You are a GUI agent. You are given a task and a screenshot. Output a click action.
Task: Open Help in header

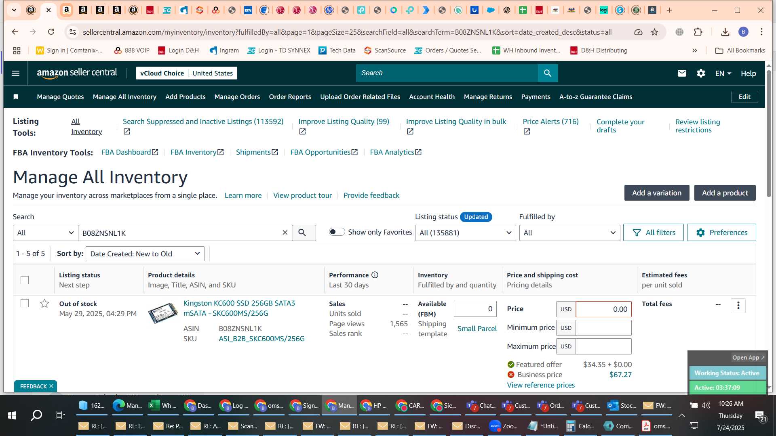[x=748, y=73]
